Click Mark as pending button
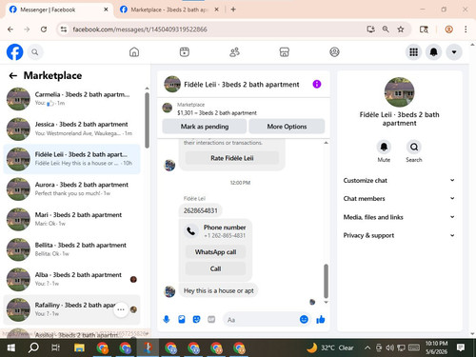Screen dimensions: 476x357 [x=205, y=127]
